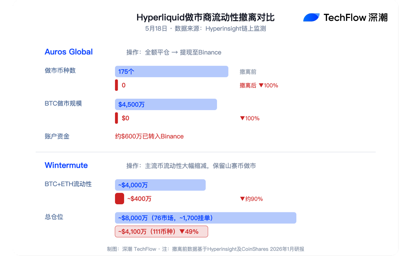Select the title "Hyperliquid做市商流动性撤离对比"
Viewport: 417px width, 261px height.
click(206, 17)
